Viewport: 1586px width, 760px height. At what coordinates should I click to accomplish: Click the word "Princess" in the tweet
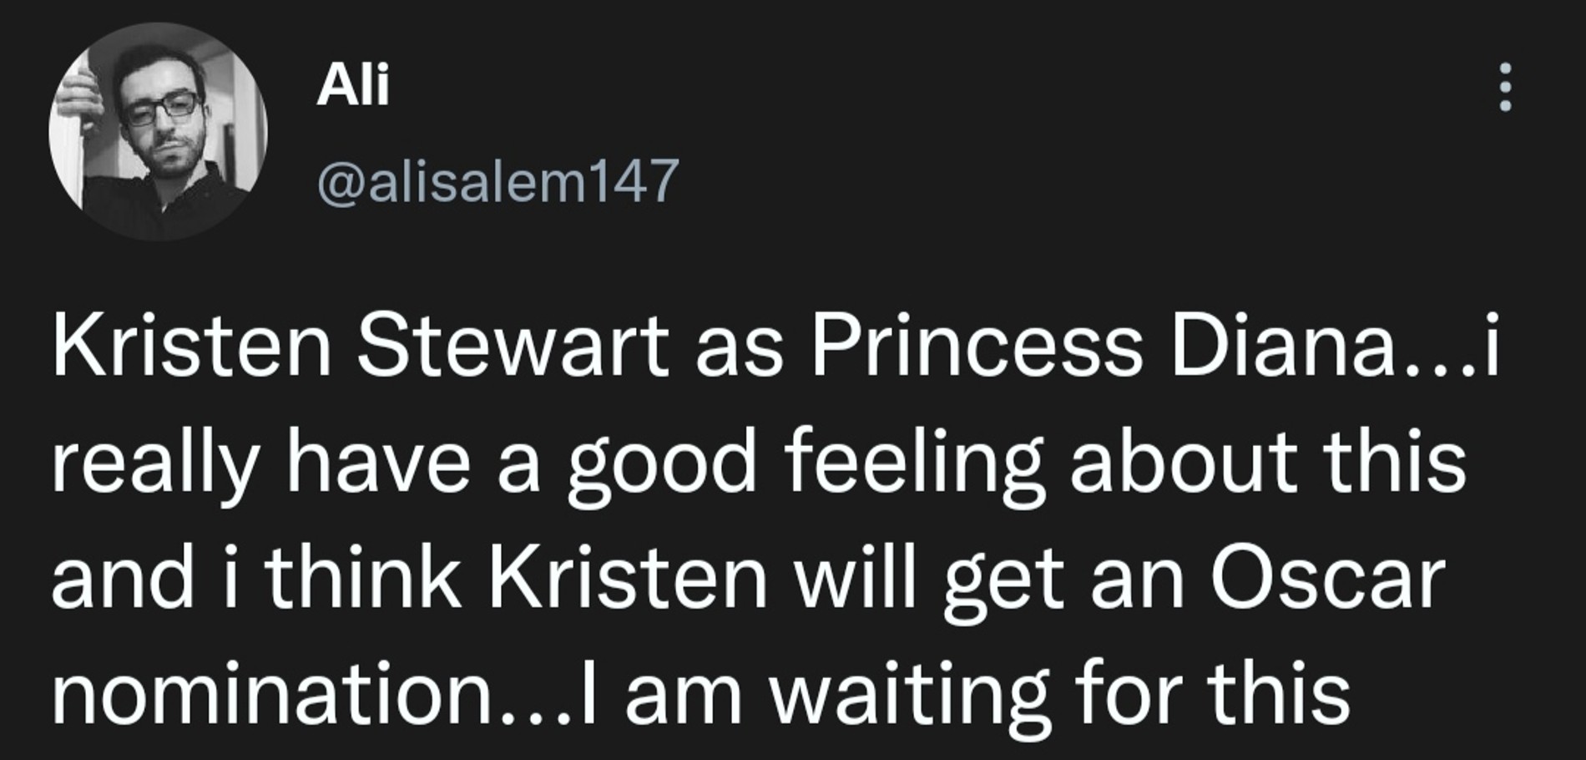(976, 346)
